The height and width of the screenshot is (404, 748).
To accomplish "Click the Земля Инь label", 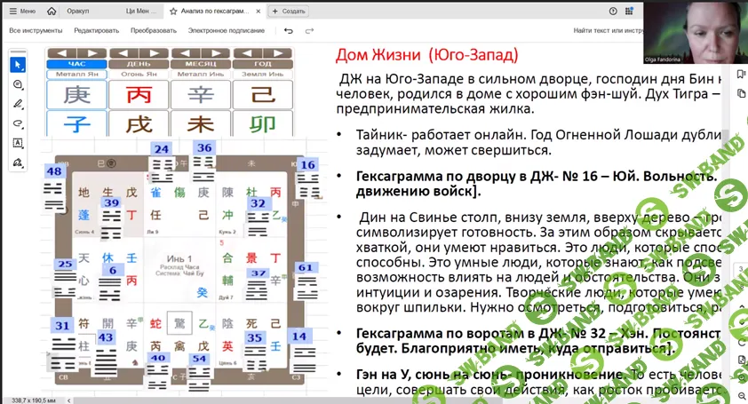I will [263, 74].
